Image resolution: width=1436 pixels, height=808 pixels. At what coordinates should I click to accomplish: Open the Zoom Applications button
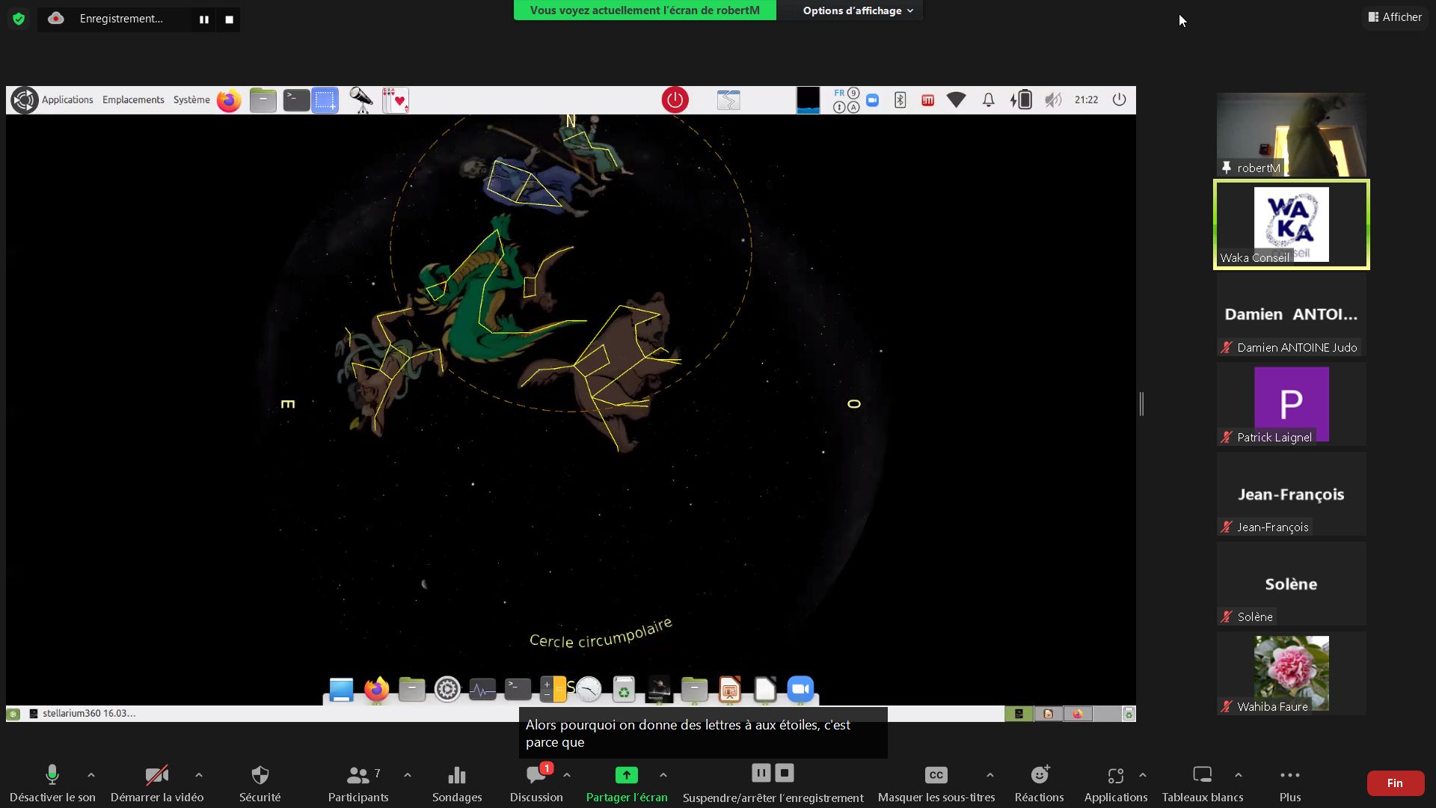[x=1116, y=783]
